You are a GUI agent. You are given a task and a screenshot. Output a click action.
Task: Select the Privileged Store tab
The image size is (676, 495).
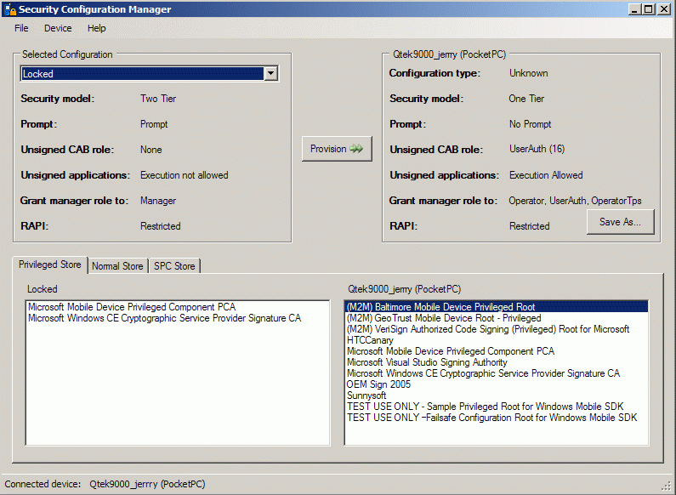[50, 265]
